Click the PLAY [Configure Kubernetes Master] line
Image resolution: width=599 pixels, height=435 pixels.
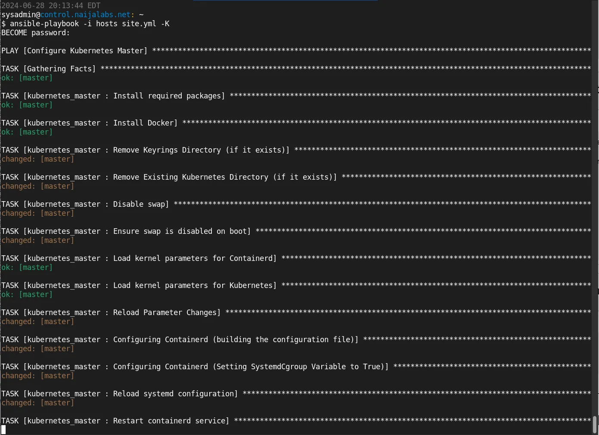pos(296,51)
